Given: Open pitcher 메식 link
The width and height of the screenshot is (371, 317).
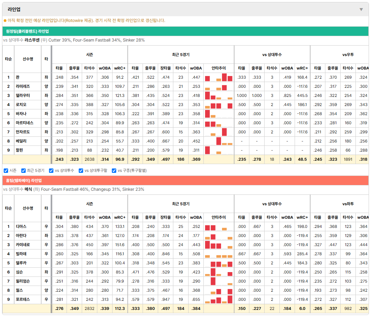Looking at the screenshot, I should tap(28, 189).
